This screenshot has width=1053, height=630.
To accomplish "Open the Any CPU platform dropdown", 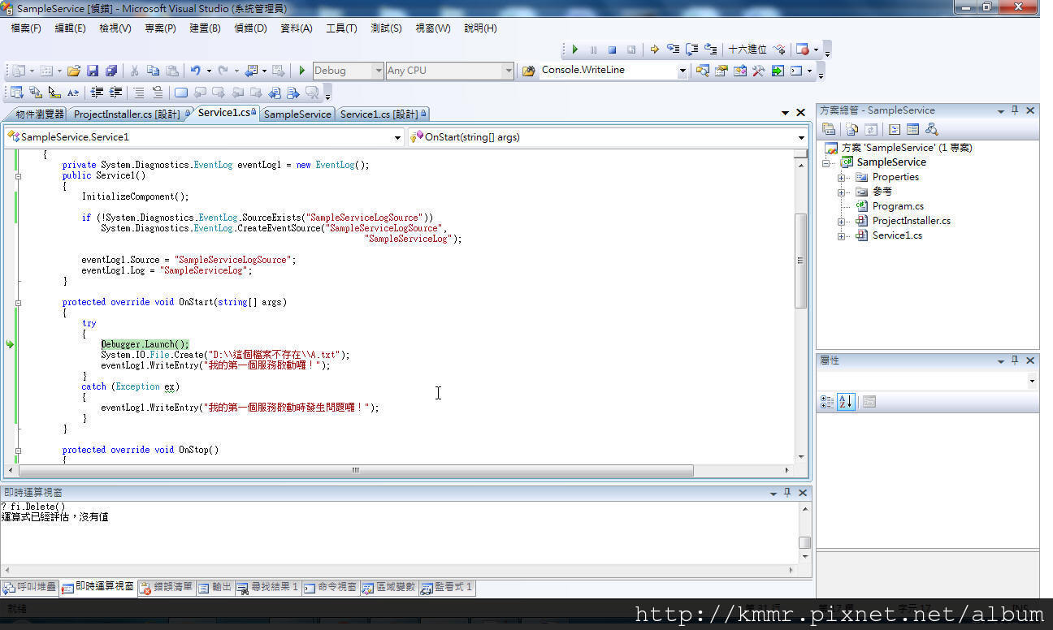I will pyautogui.click(x=509, y=71).
